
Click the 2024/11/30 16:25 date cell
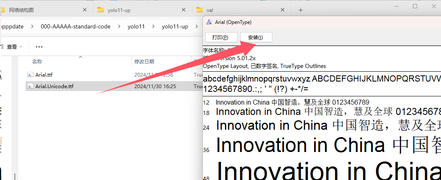tap(155, 86)
